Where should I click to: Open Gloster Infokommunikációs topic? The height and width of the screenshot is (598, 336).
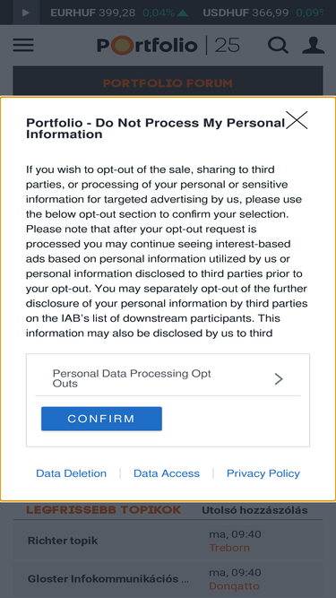coord(108,578)
